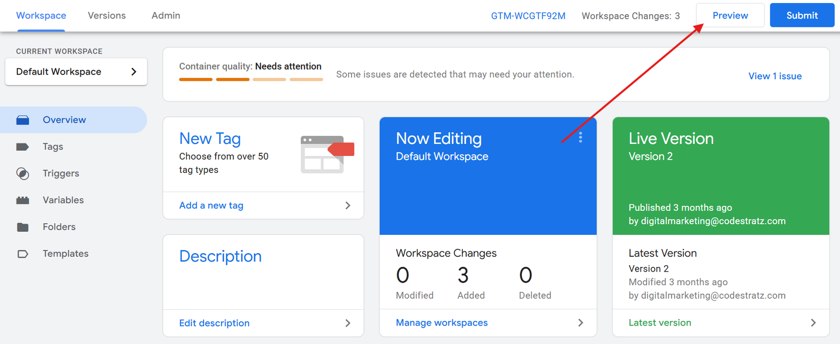Open Folders section in sidebar

coord(73,227)
